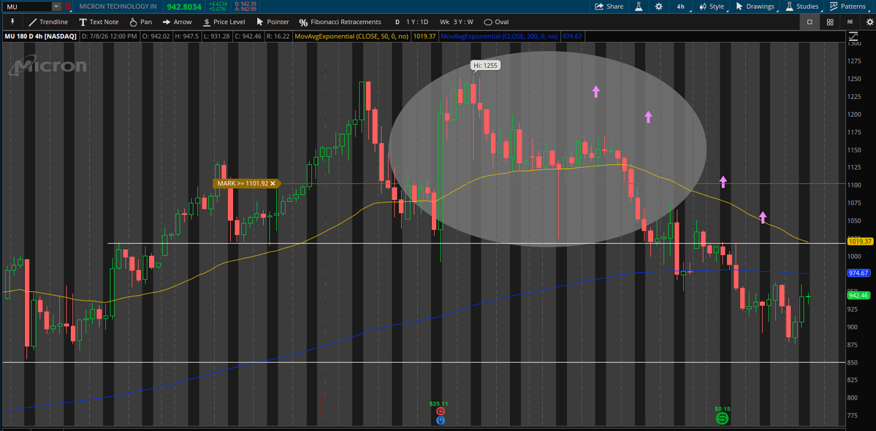
Task: Select the grid layout icon
Action: coord(830,22)
